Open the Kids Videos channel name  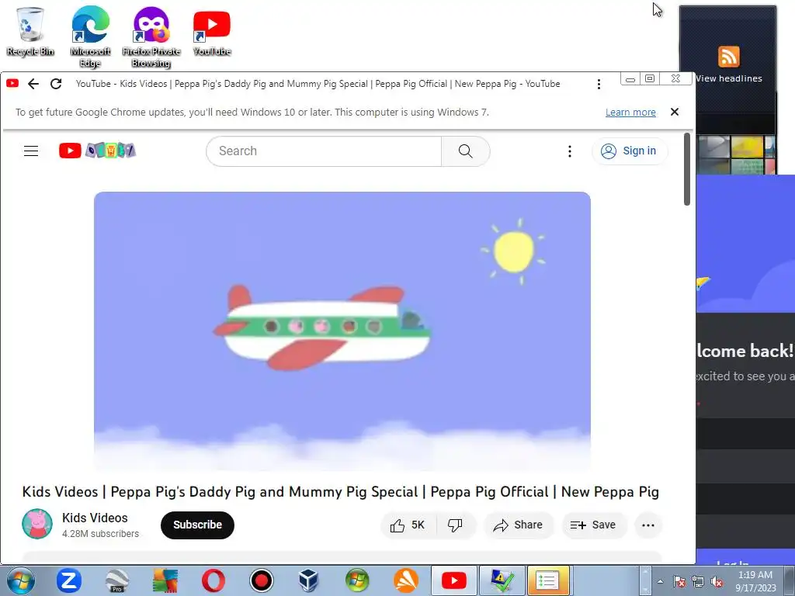[95, 518]
